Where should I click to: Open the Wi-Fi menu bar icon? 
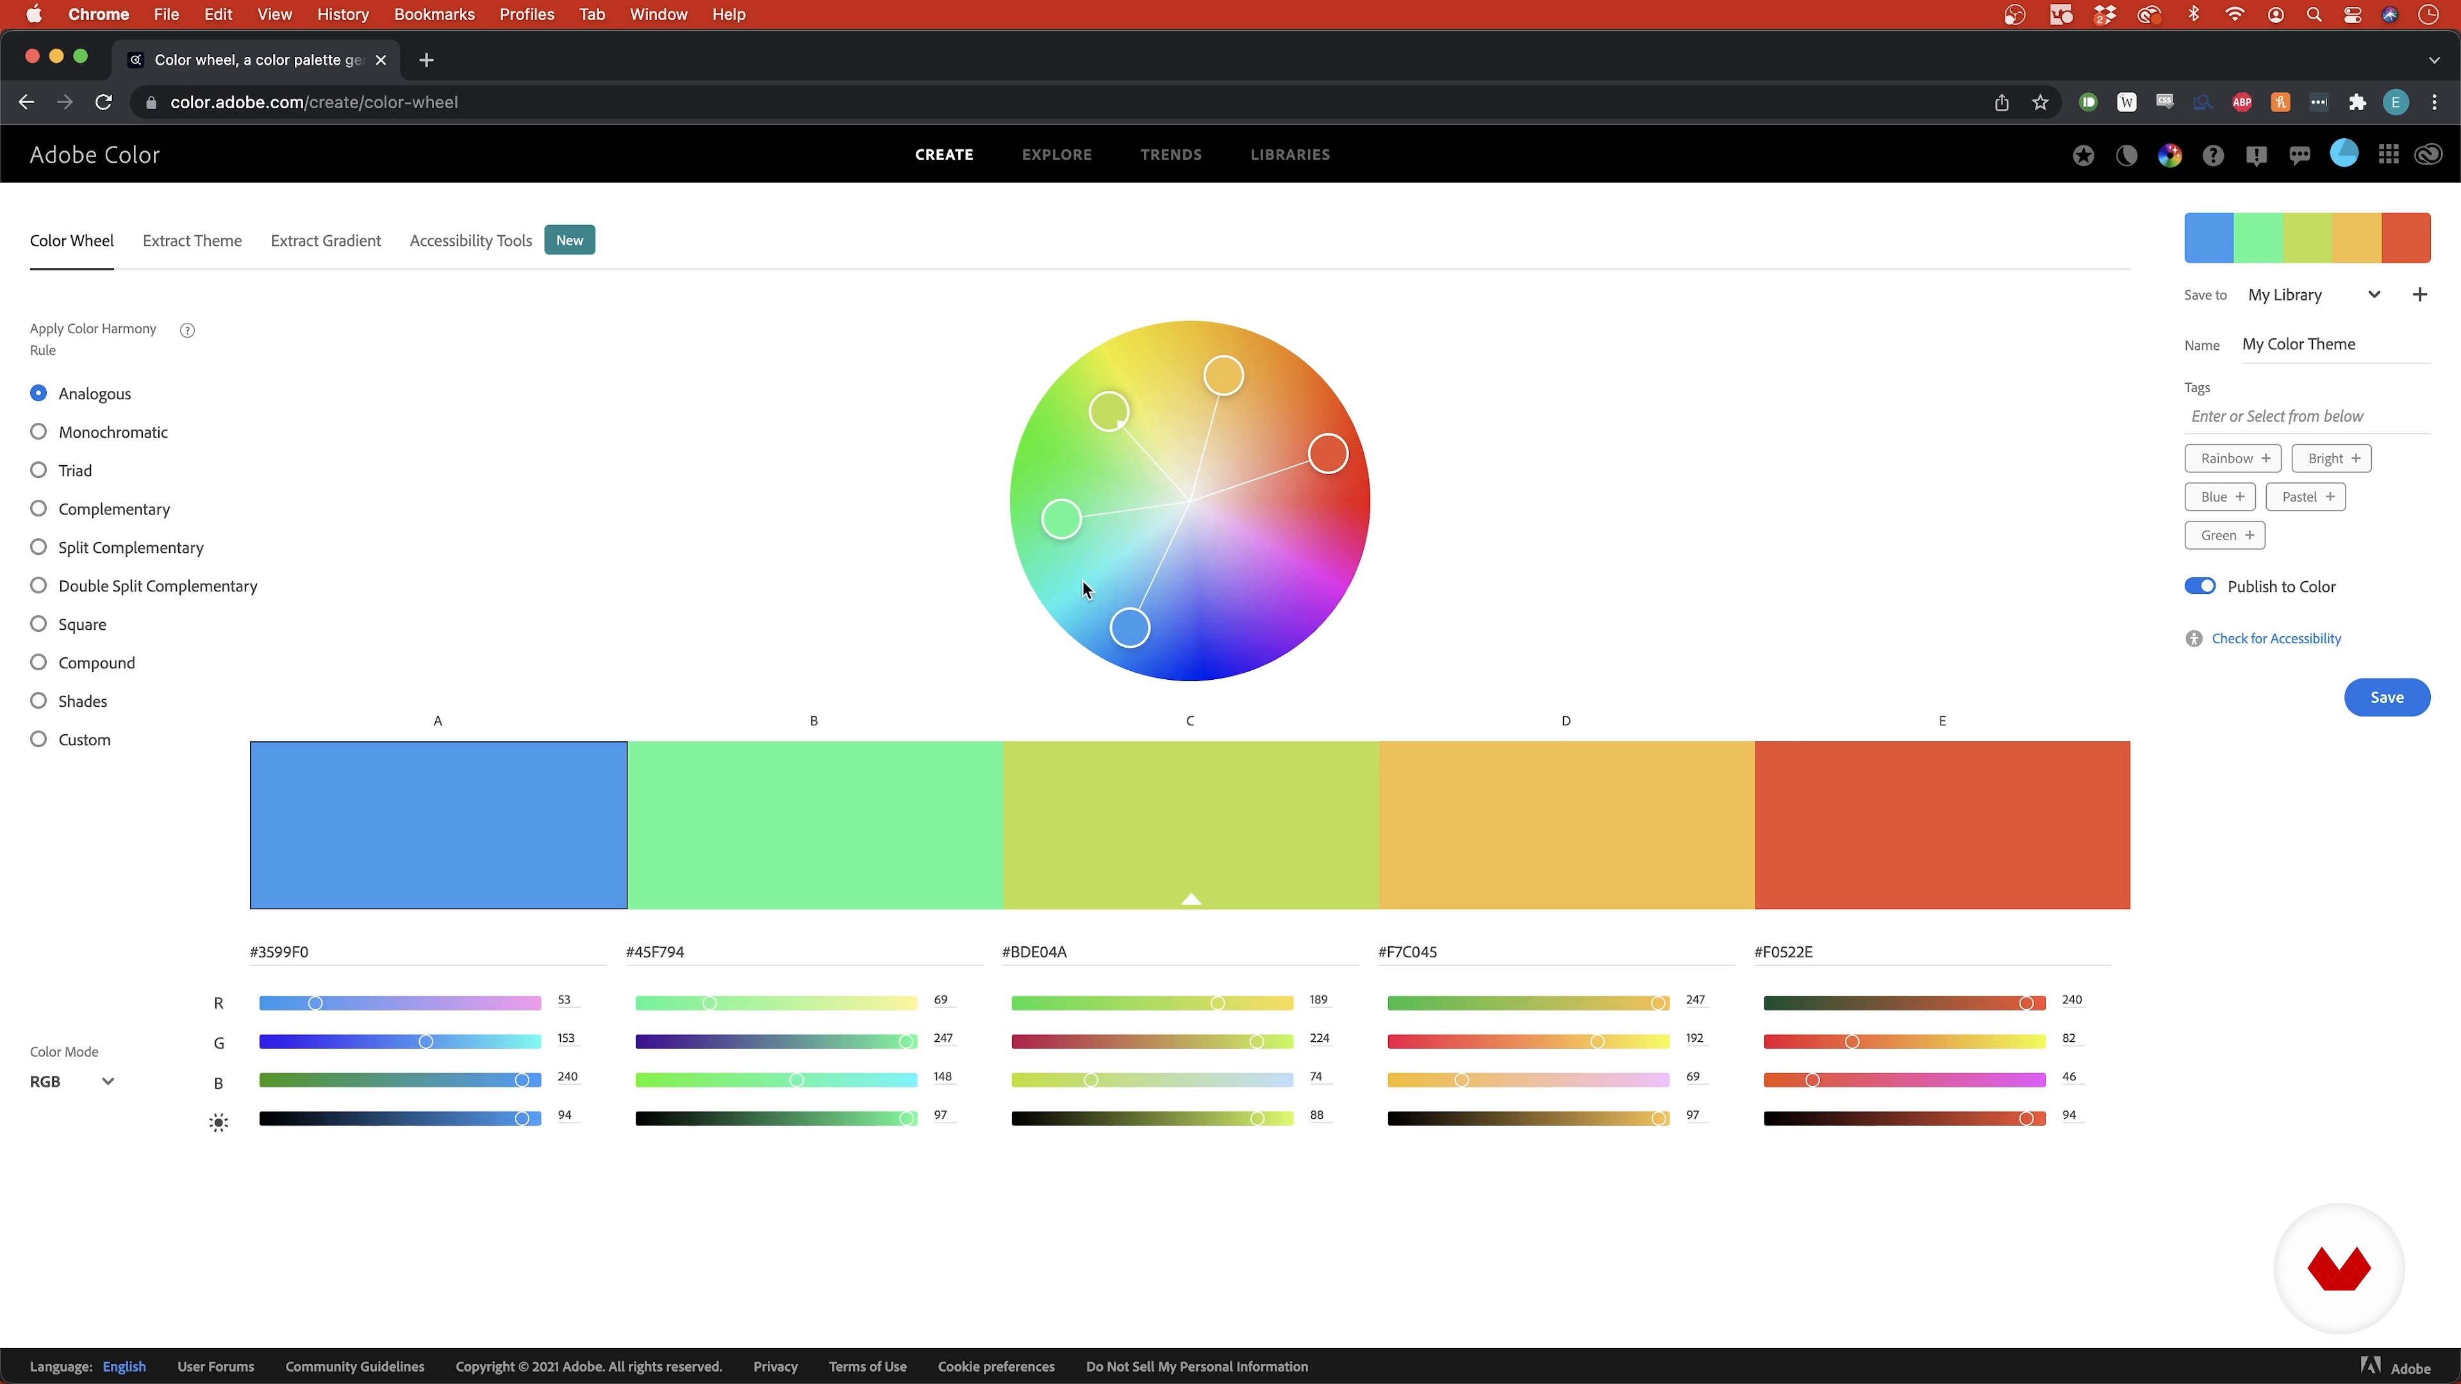coord(2233,14)
